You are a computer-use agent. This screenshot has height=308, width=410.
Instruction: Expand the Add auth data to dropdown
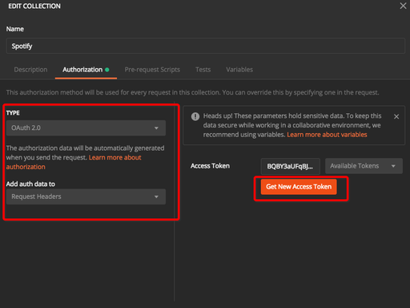pos(86,197)
